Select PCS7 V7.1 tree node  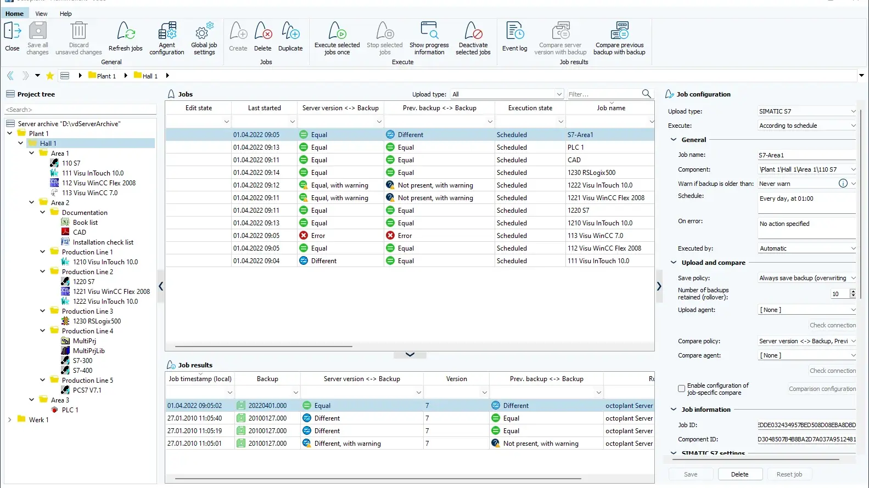pos(87,390)
